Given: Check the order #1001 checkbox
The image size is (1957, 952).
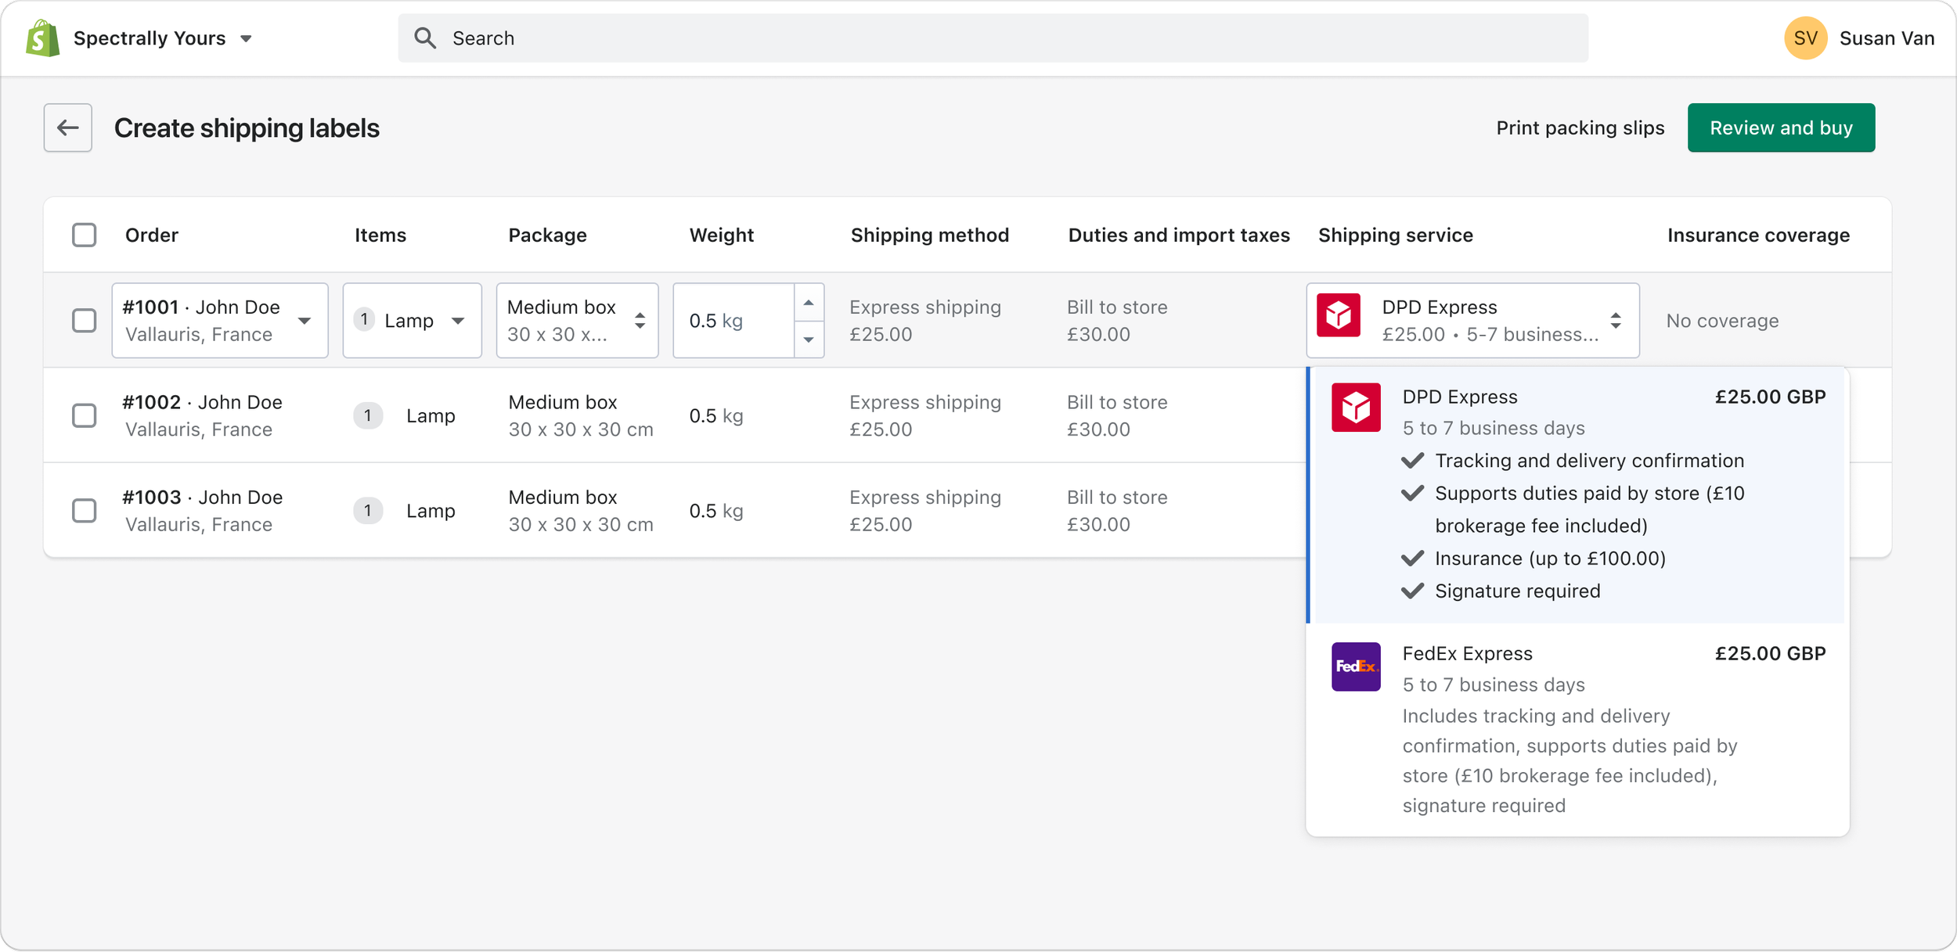Looking at the screenshot, I should tap(85, 321).
